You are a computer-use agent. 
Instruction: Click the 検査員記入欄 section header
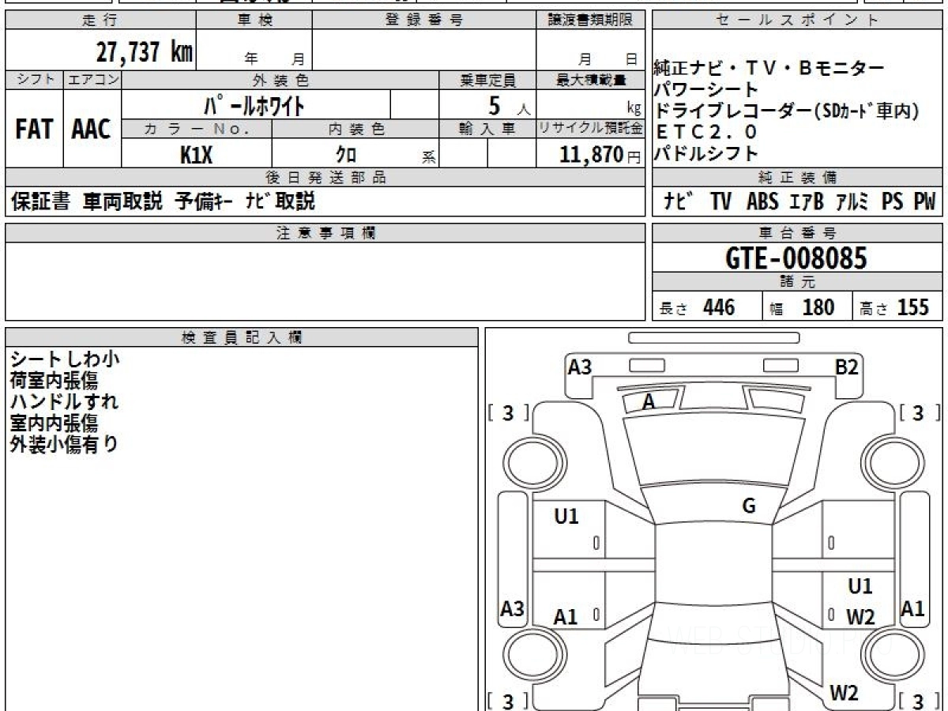(241, 337)
